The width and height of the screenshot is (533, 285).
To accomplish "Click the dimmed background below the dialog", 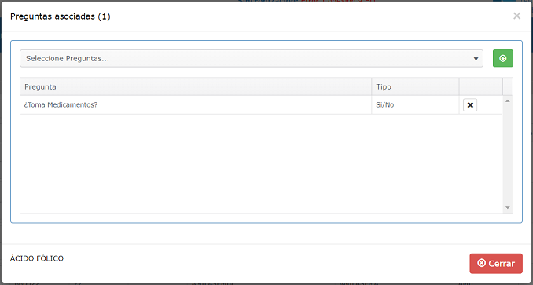I will tap(266, 283).
